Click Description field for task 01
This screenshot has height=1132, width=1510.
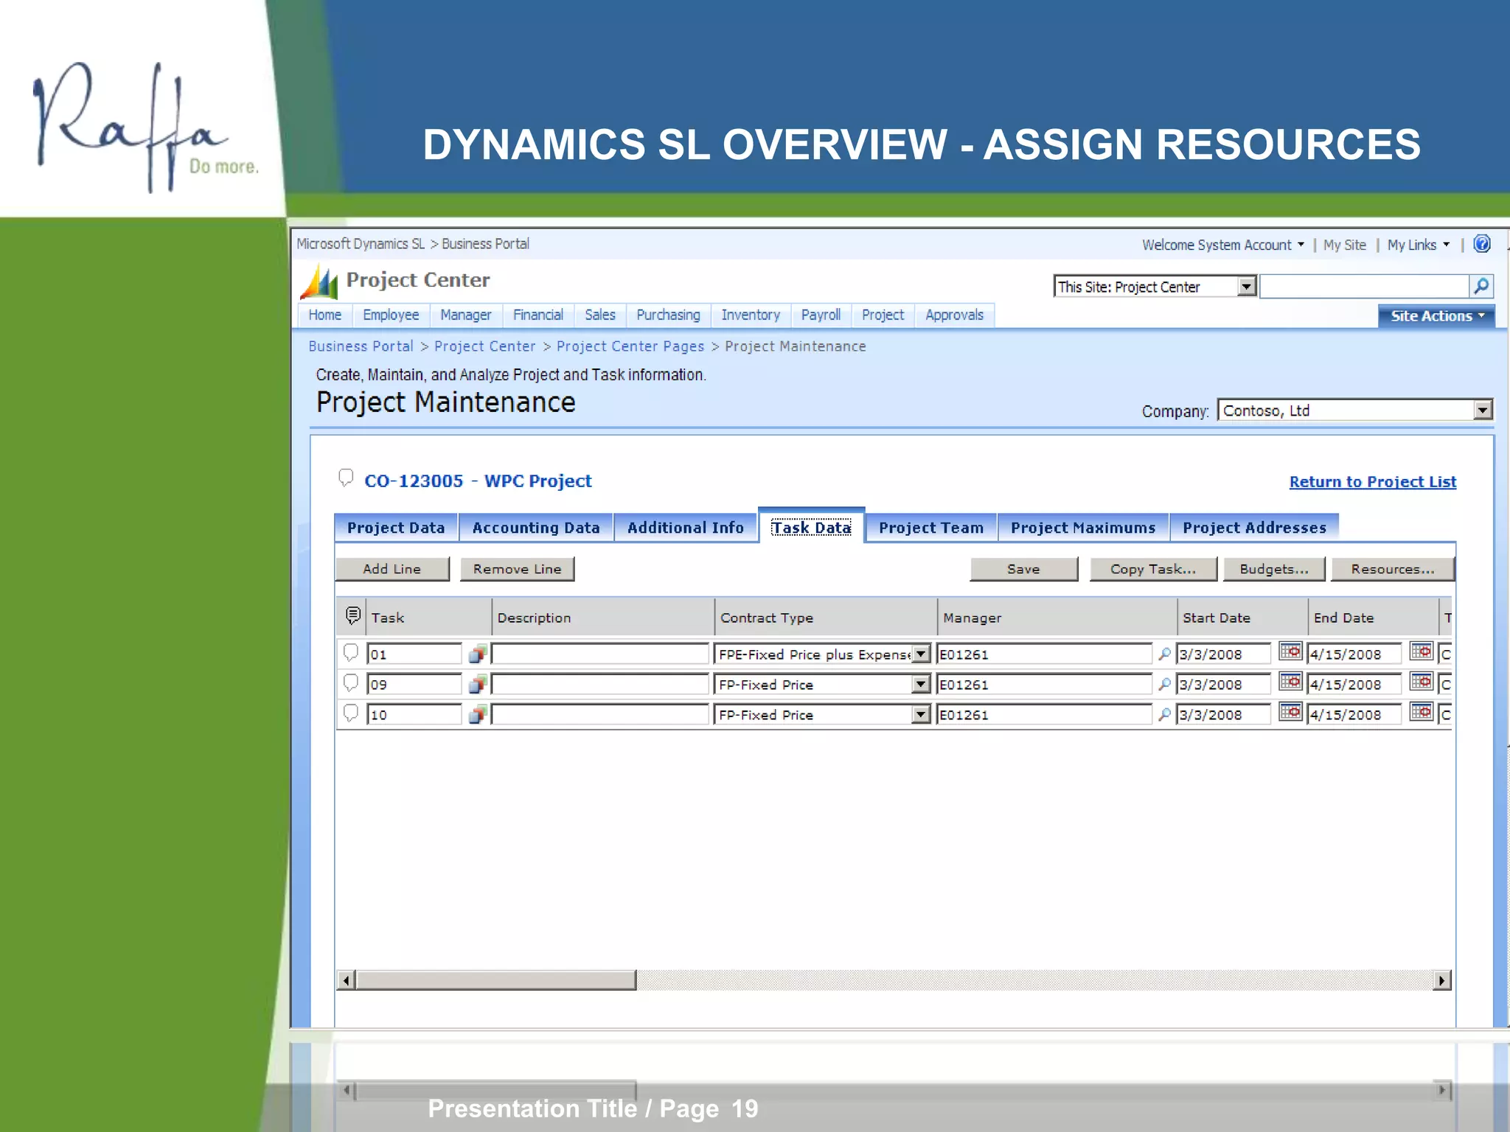(x=600, y=654)
